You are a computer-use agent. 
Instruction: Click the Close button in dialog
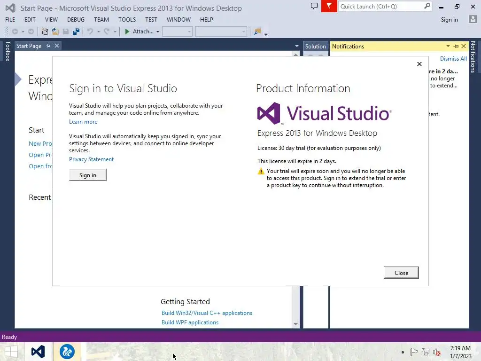401,273
